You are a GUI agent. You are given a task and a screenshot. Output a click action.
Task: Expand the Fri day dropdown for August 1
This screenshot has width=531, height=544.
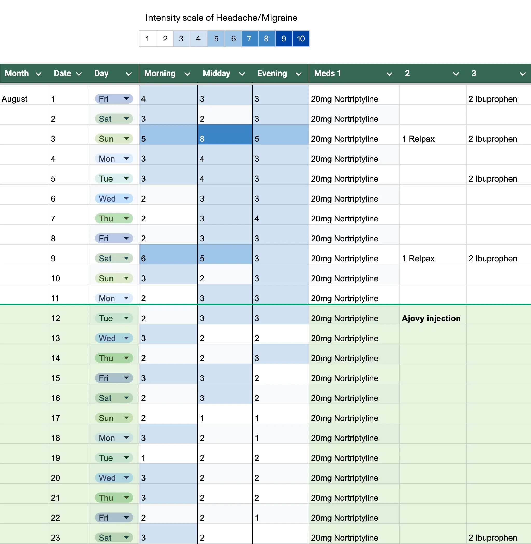(126, 99)
